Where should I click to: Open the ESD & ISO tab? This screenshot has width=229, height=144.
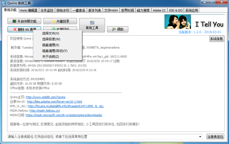176,11
